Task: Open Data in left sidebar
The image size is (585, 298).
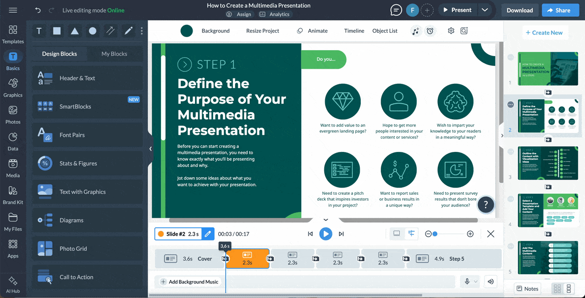Action: click(x=13, y=141)
